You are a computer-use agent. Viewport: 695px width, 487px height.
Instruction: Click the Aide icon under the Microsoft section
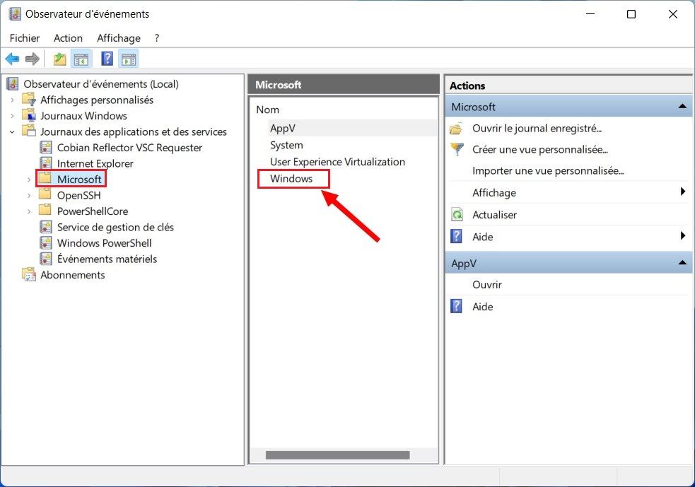tap(456, 236)
